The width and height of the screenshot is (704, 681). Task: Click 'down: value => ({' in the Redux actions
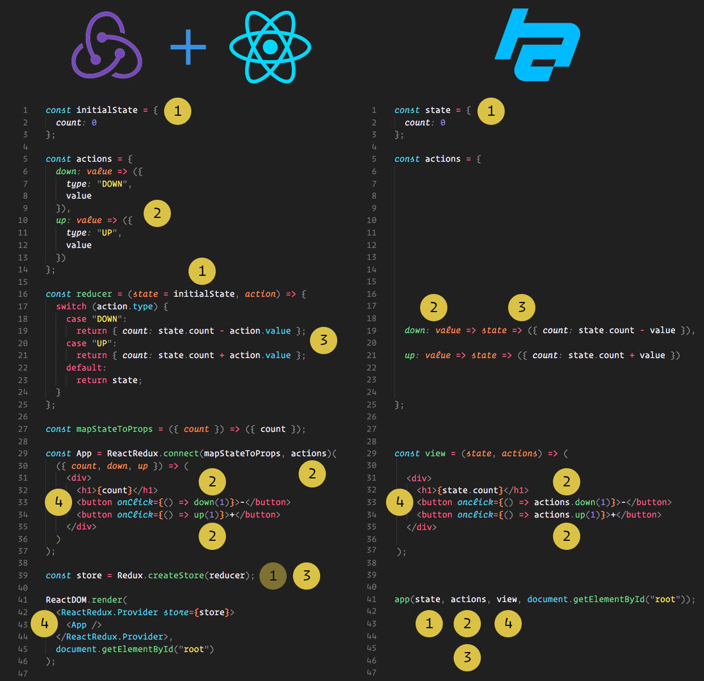(99, 171)
